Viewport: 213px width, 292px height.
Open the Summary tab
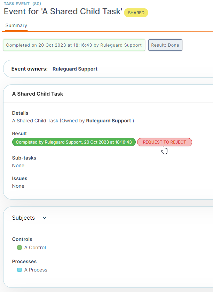click(16, 25)
